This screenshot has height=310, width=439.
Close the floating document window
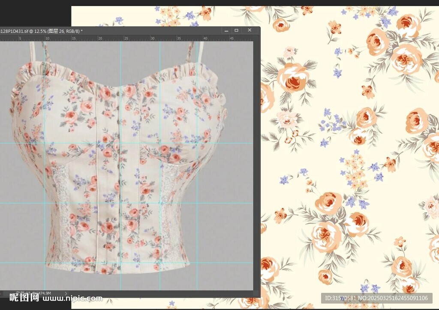[250, 30]
